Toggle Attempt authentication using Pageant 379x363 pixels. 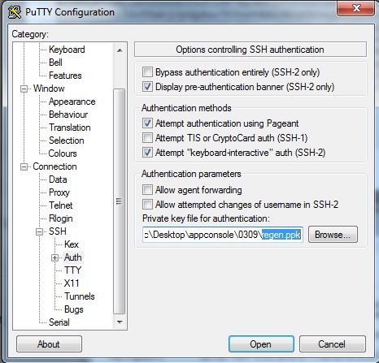[x=147, y=123]
